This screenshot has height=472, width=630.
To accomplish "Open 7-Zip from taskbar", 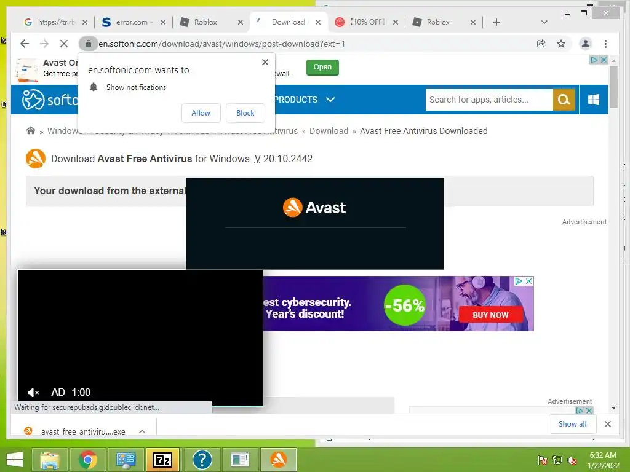I will [x=162, y=460].
